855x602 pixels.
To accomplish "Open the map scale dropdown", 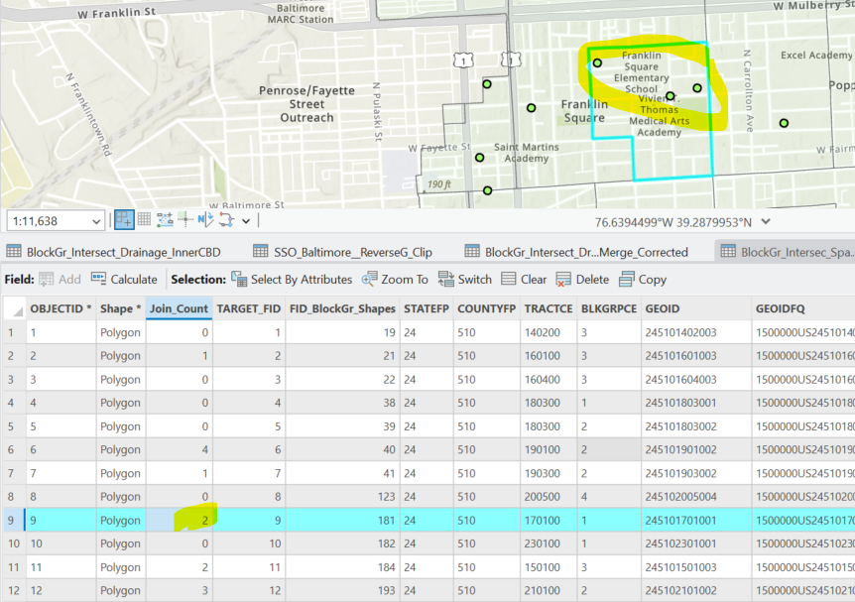I will point(96,221).
